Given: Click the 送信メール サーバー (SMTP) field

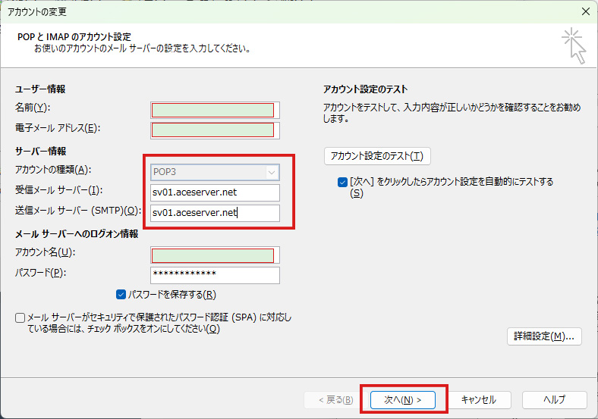Looking at the screenshot, I should click(x=215, y=213).
